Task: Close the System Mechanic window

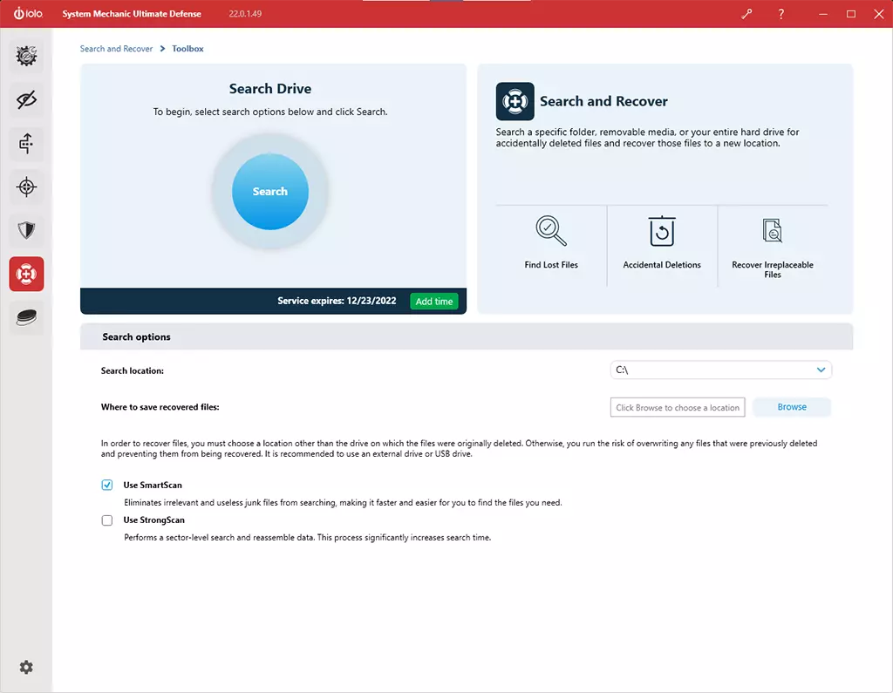Action: [x=879, y=14]
